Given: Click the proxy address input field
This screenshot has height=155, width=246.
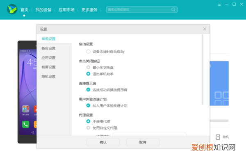Looking at the screenshot, I should tap(150, 134).
